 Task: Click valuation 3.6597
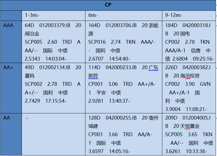point(96,151)
